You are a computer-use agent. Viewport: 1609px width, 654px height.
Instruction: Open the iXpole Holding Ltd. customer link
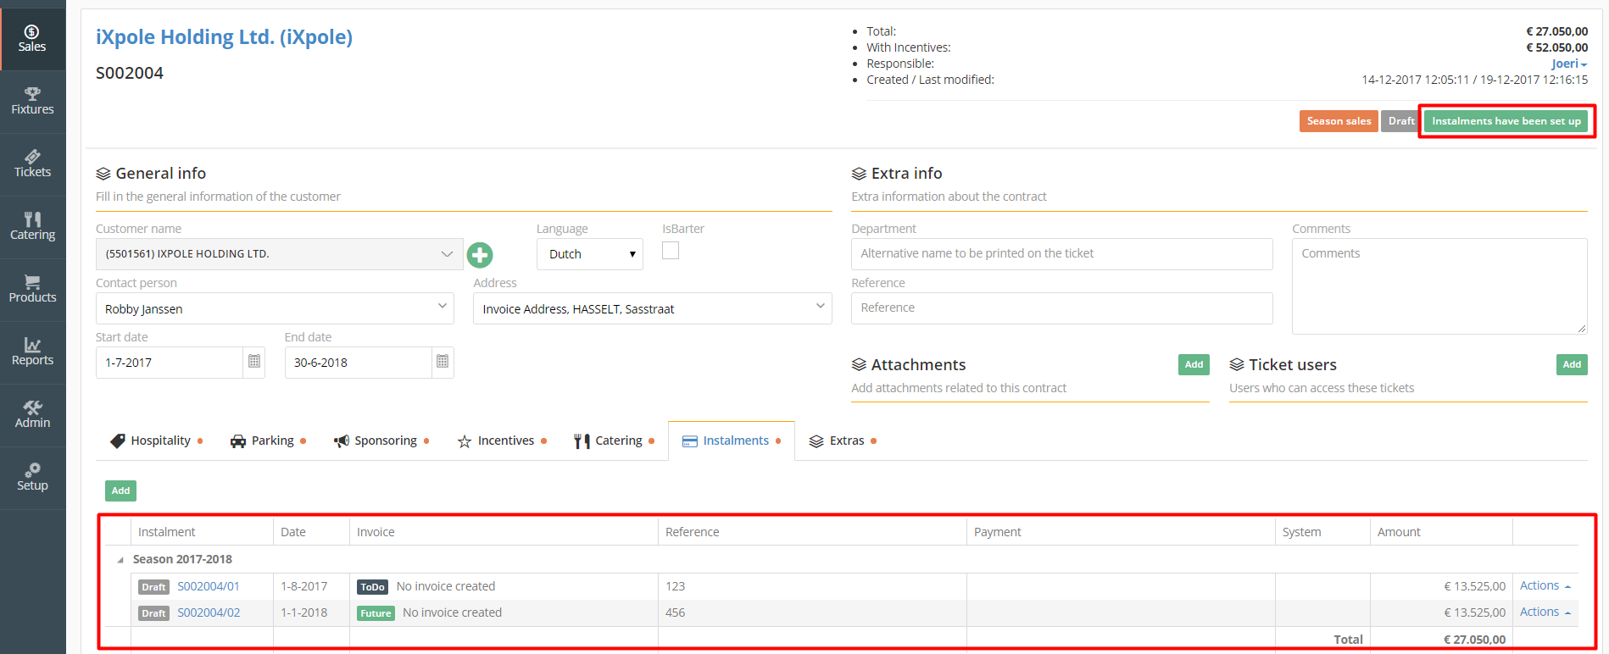[x=224, y=37]
